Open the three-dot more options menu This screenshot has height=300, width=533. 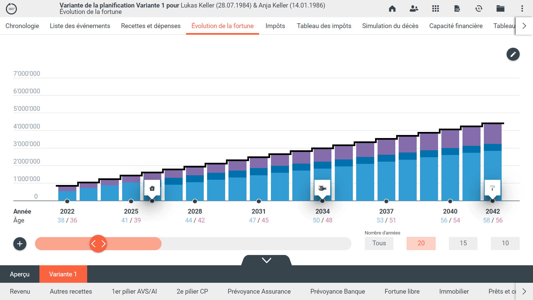pyautogui.click(x=522, y=9)
